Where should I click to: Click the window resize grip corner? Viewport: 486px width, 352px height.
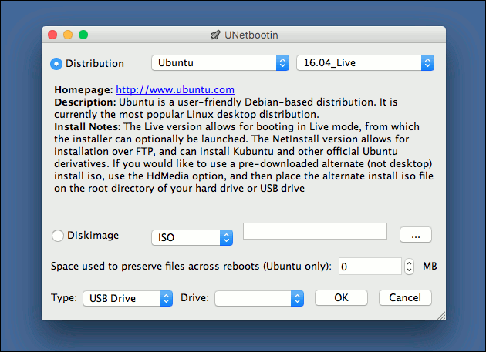[x=441, y=316]
